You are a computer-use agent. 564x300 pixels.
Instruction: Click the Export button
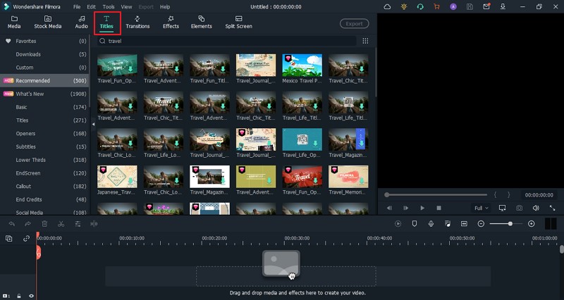pyautogui.click(x=355, y=24)
